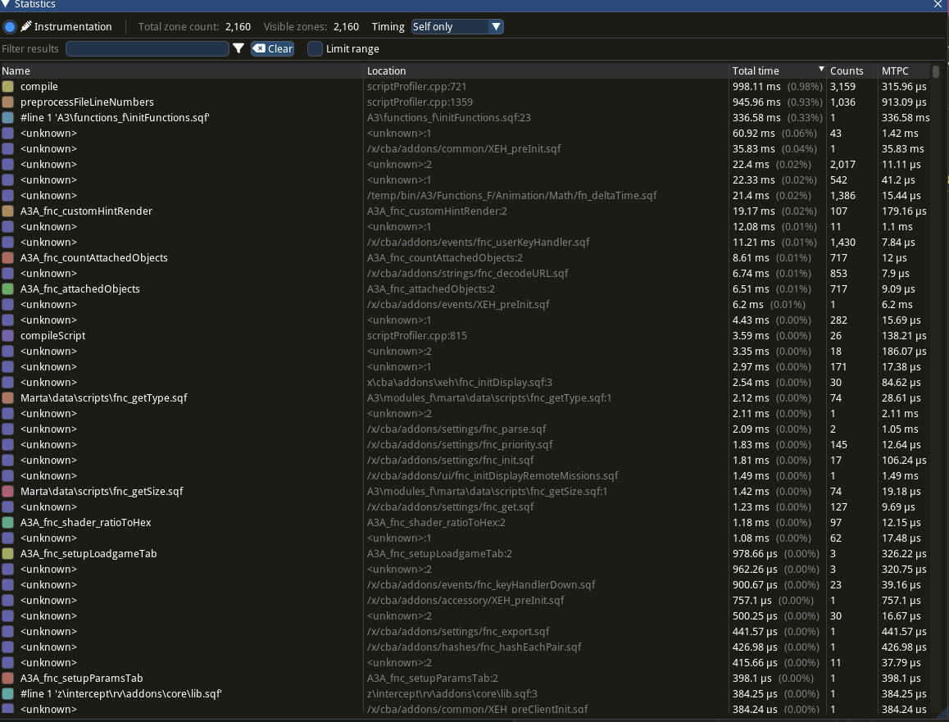Click the green icon beside A3A_fnc_attachedObjects

(x=8, y=288)
